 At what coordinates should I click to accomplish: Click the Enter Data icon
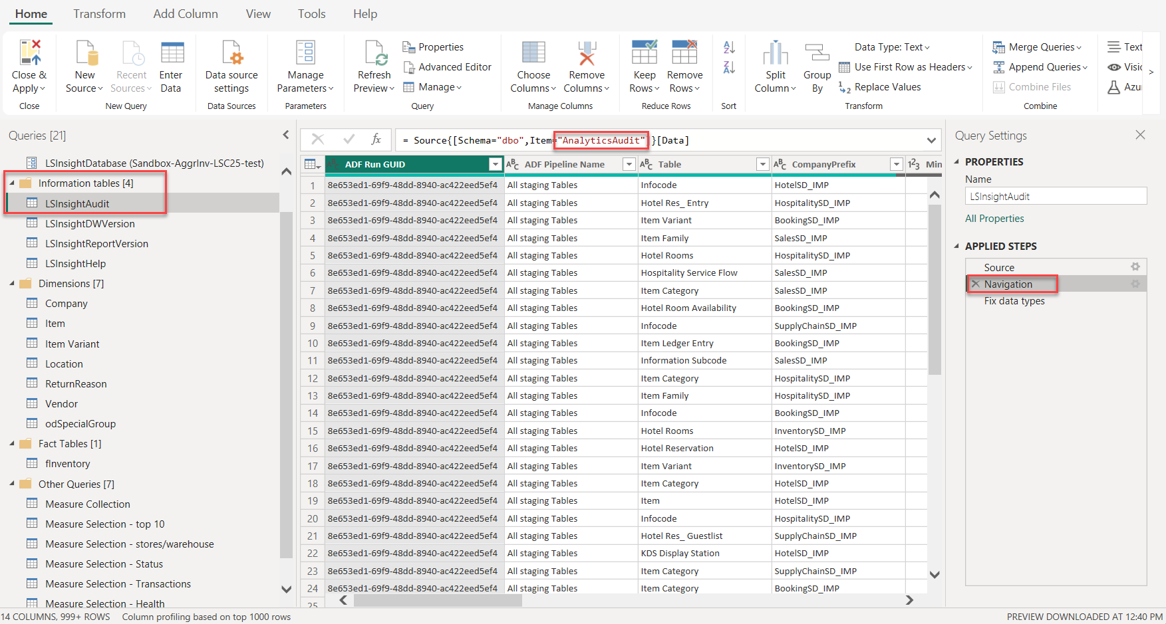coord(172,53)
